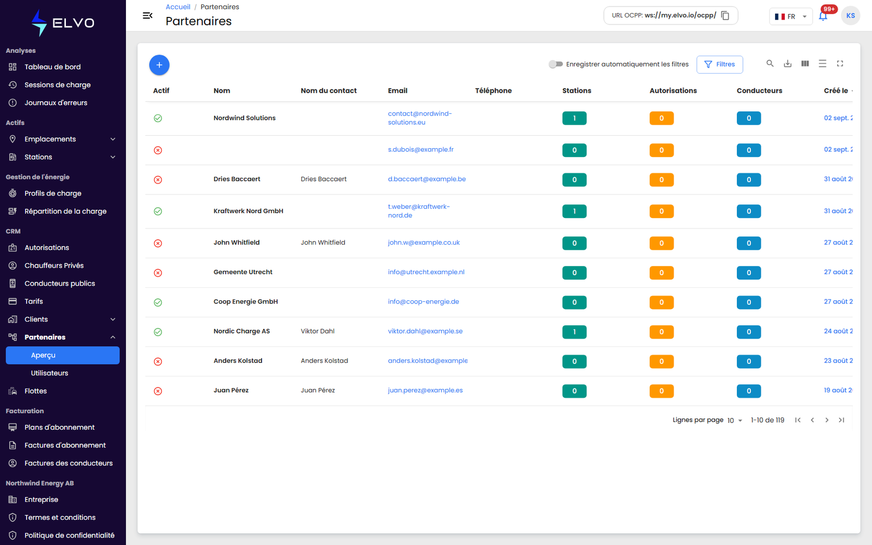Add a new partner with the plus button
This screenshot has width=872, height=545.
[159, 65]
